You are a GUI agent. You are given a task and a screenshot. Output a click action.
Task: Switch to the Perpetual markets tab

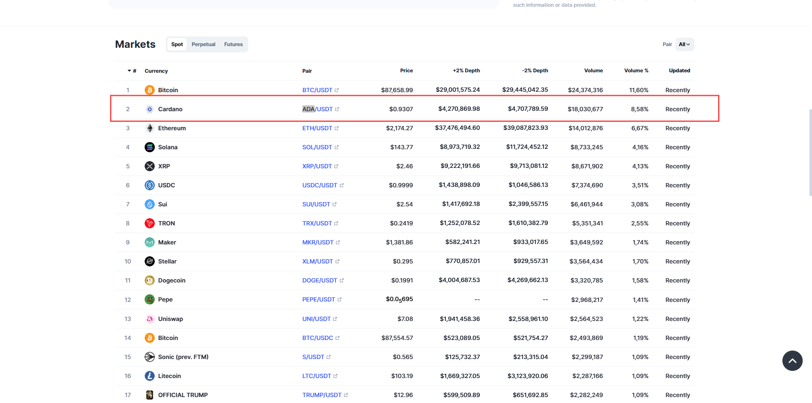tap(203, 44)
